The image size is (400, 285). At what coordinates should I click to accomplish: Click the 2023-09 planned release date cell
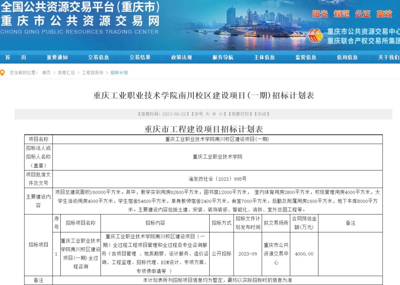[248, 254]
